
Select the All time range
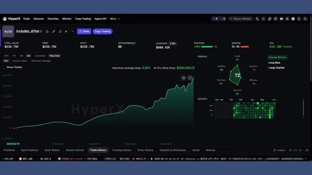click(28, 56)
